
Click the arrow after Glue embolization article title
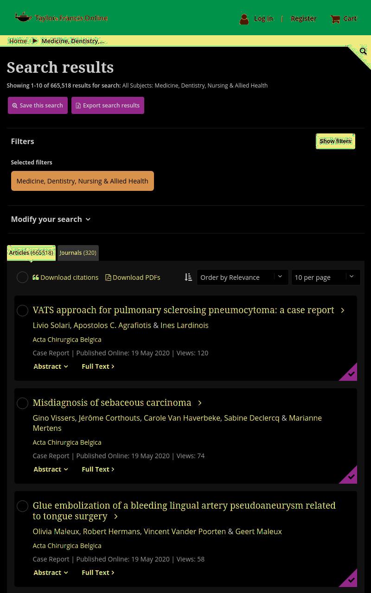click(x=116, y=517)
